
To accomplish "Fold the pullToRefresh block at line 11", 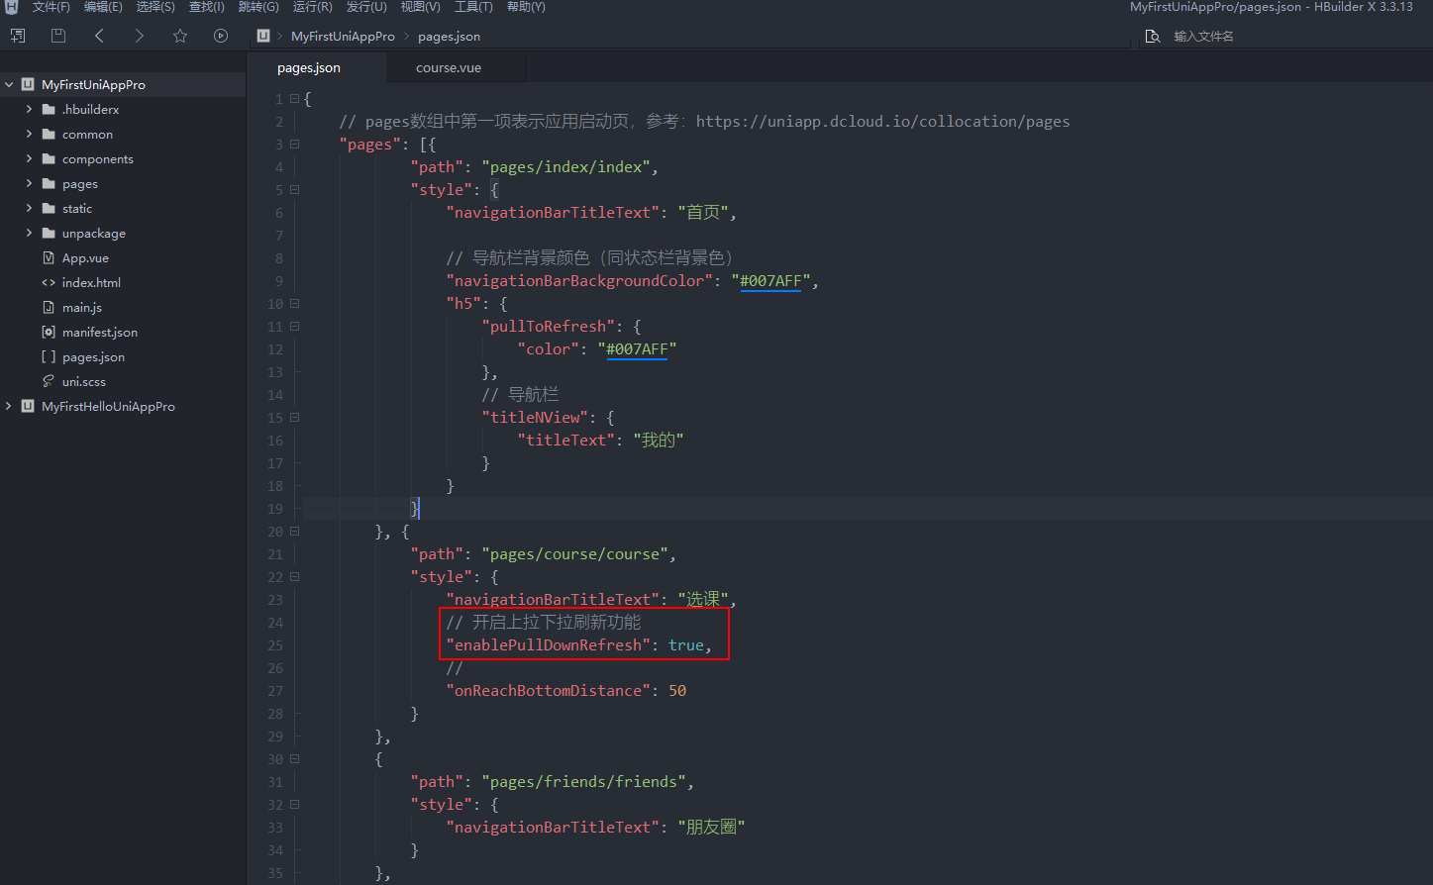I will point(294,327).
